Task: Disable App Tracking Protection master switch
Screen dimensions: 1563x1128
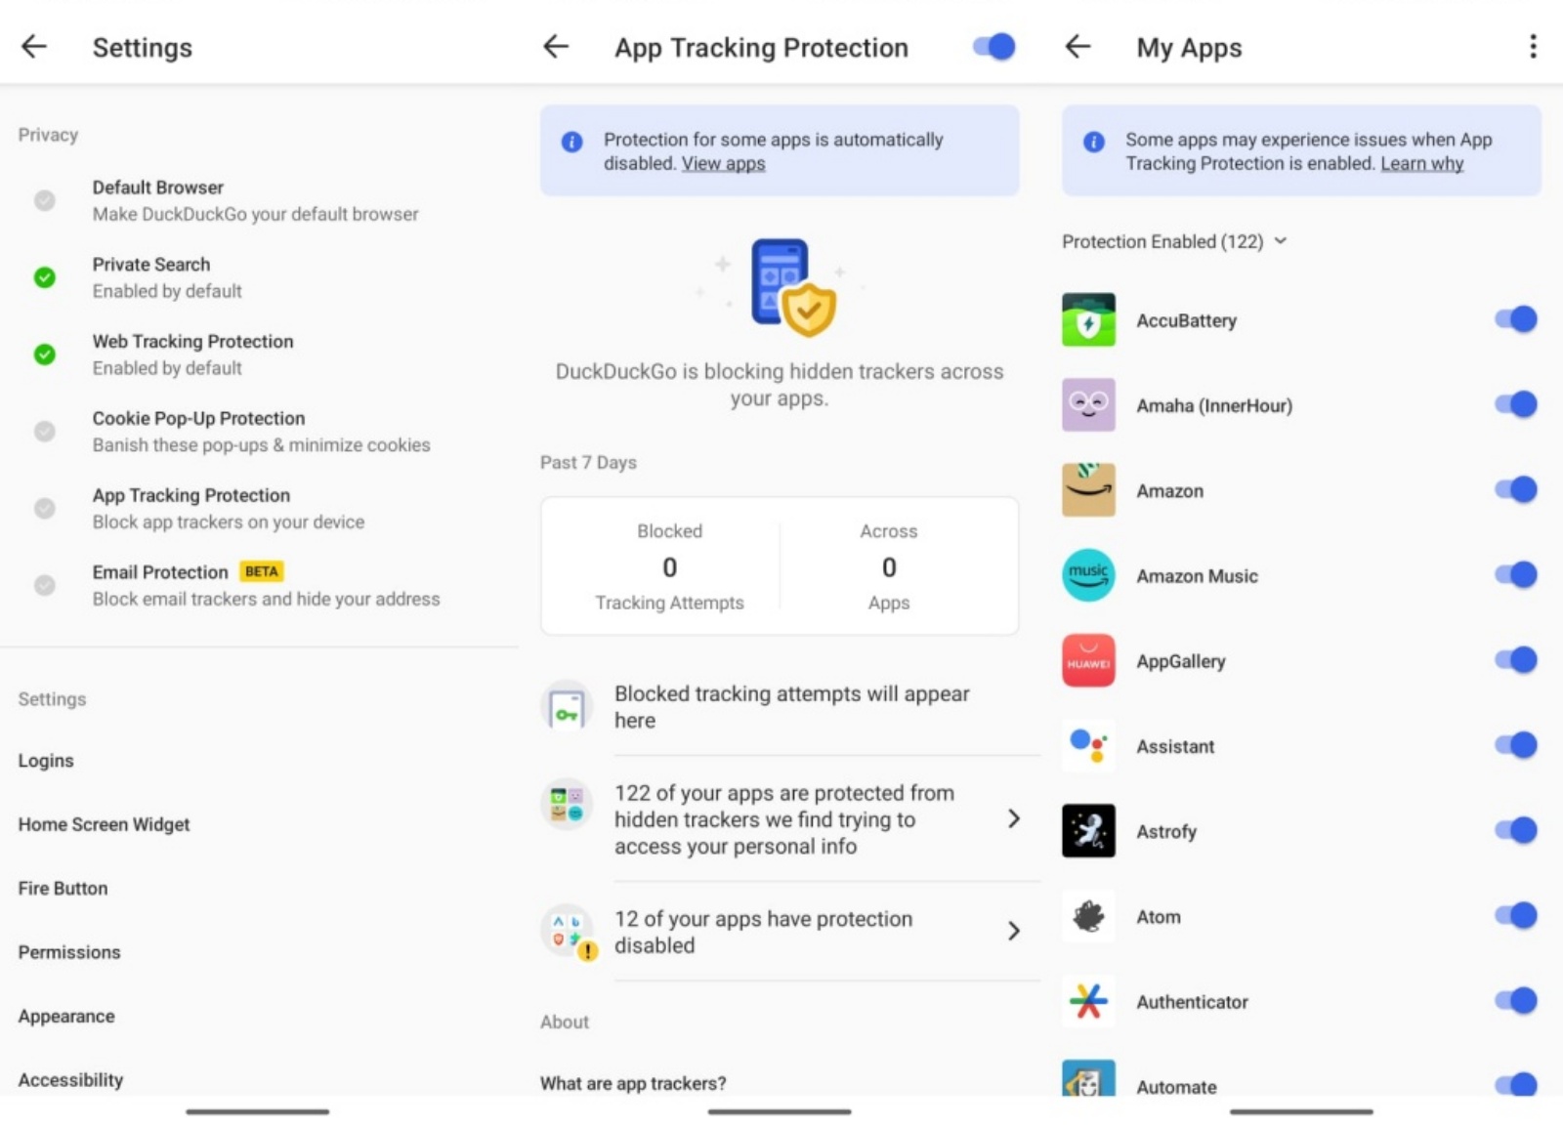Action: (992, 46)
